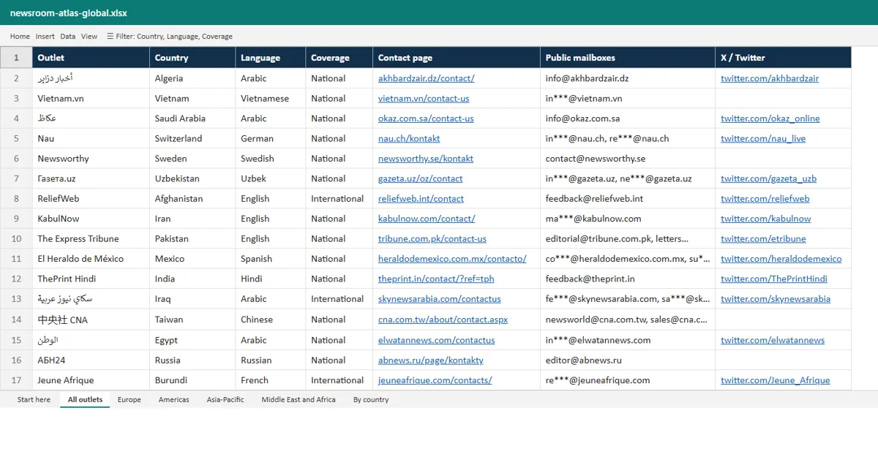
Task: Select the Country column header
Action: pos(192,58)
